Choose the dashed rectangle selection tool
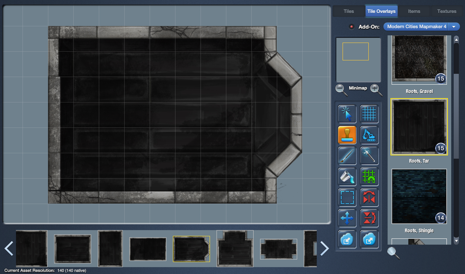Viewport: 465px width, 274px height. pos(347,198)
